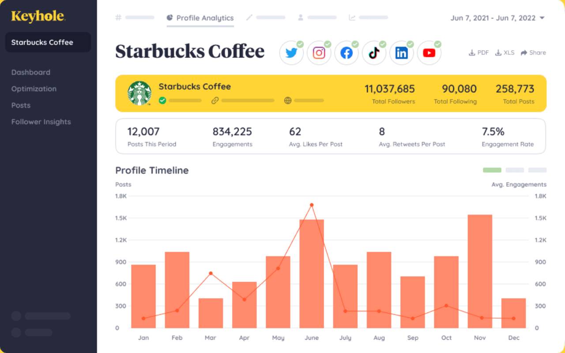Open the Twitter profile icon

point(291,52)
